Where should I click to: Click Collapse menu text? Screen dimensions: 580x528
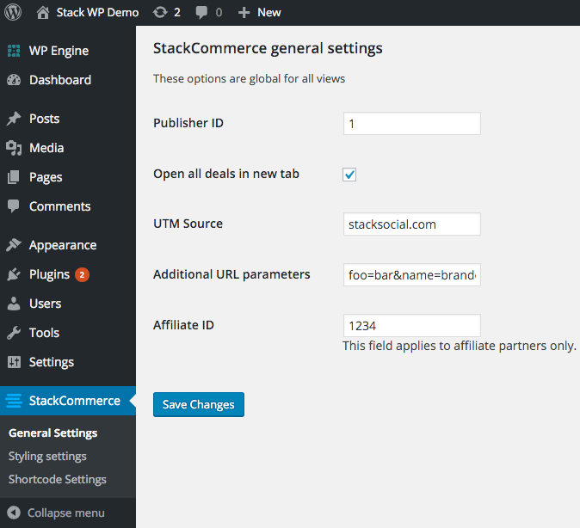click(x=66, y=513)
